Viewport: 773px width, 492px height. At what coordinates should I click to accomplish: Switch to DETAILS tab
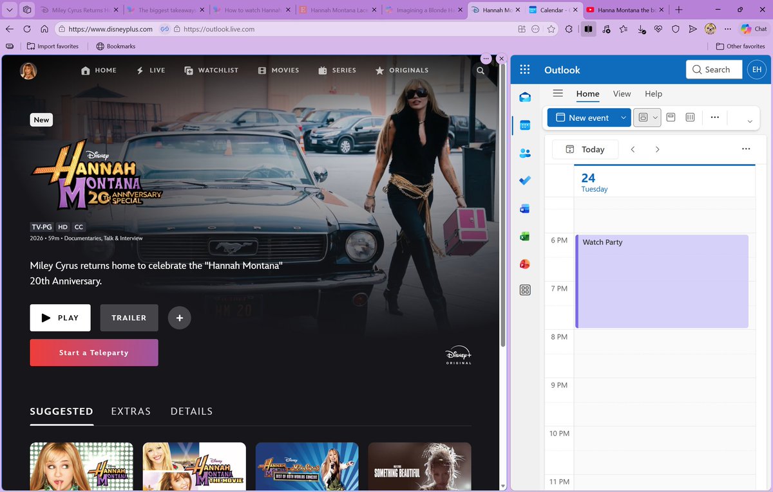click(x=191, y=412)
